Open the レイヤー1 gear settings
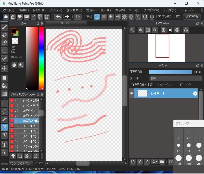The height and width of the screenshot is (174, 204). click(x=195, y=93)
